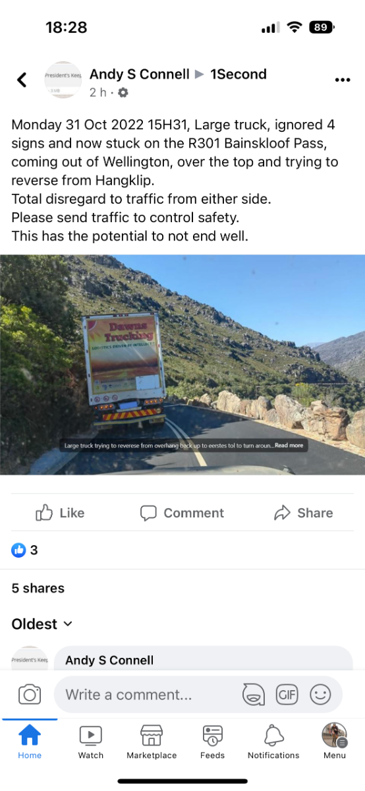Open the sticker avatar icon
Image resolution: width=365 pixels, height=791 pixels.
(x=254, y=694)
